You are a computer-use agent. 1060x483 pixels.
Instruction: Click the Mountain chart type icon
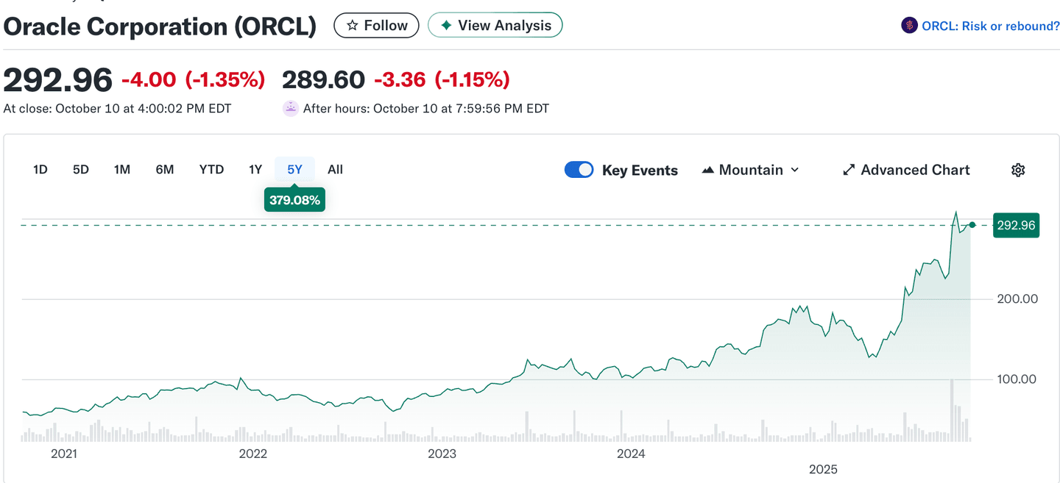point(708,170)
